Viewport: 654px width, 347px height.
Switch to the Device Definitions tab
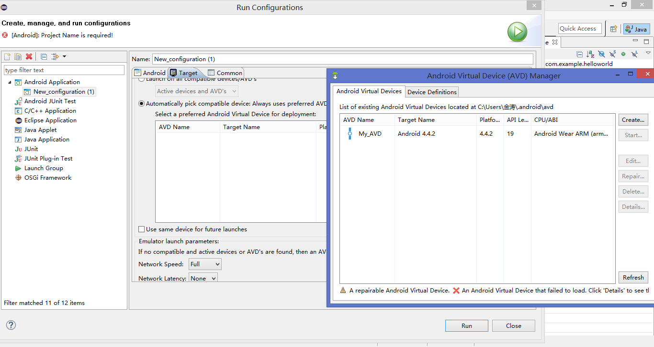coord(432,92)
